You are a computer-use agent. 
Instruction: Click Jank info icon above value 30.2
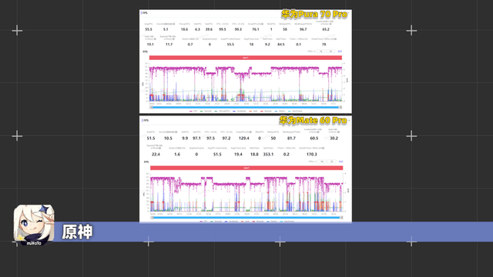pyautogui.click(x=338, y=132)
